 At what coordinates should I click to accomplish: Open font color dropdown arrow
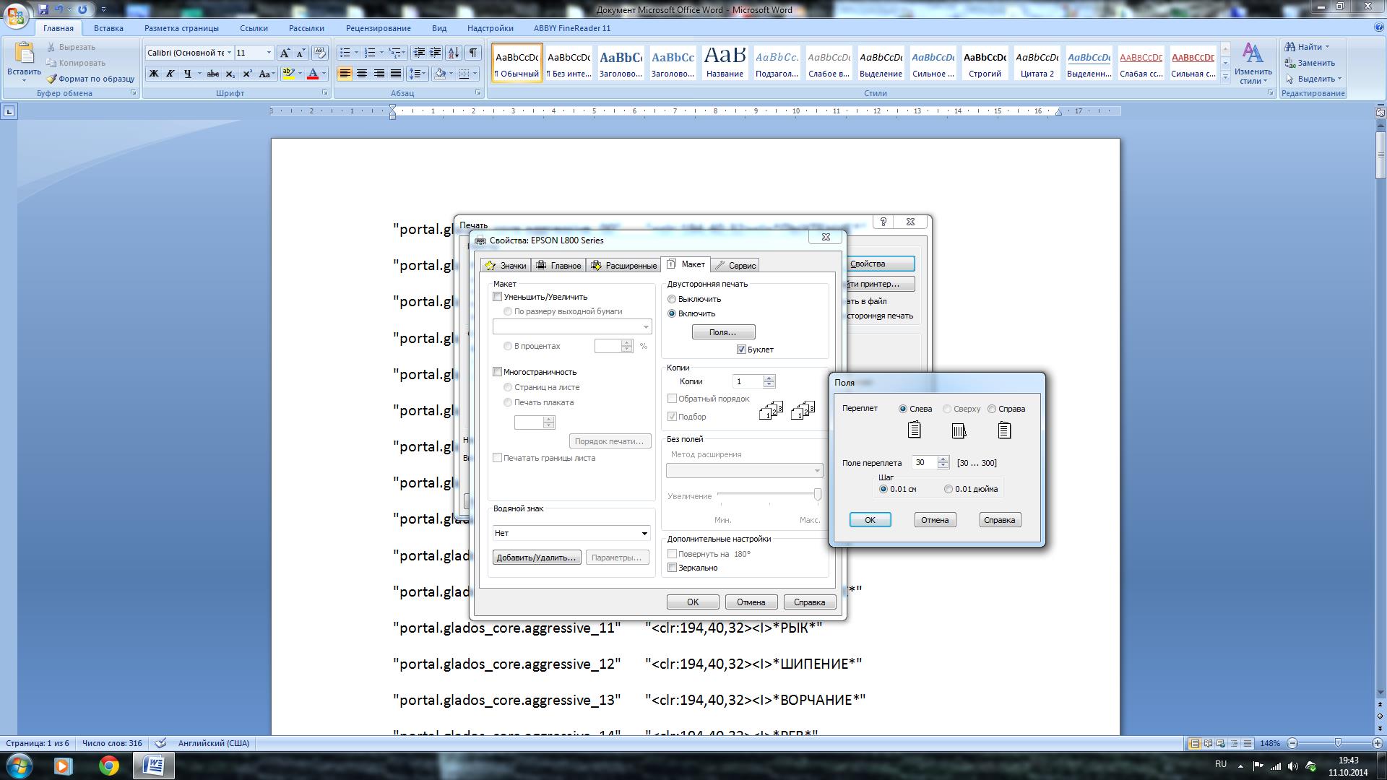point(324,74)
